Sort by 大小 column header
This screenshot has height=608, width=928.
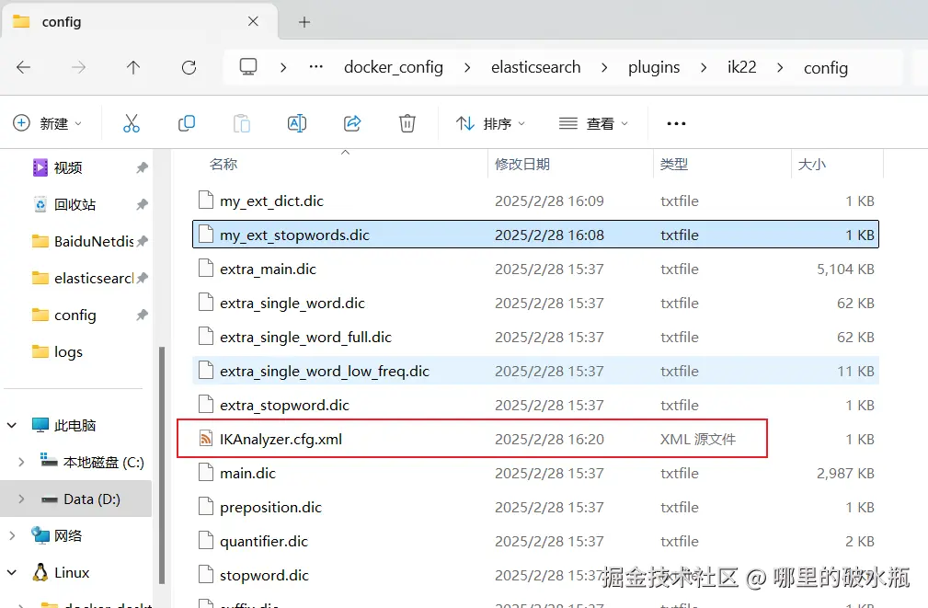pyautogui.click(x=812, y=164)
